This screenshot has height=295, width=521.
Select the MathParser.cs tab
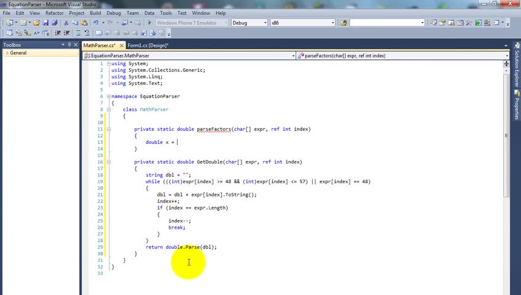coord(99,45)
